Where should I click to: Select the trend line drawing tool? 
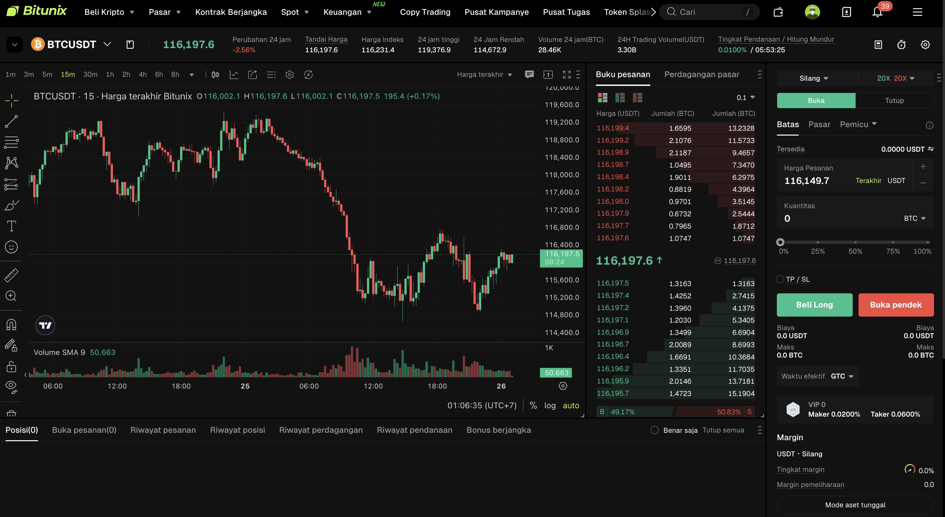[x=11, y=121]
